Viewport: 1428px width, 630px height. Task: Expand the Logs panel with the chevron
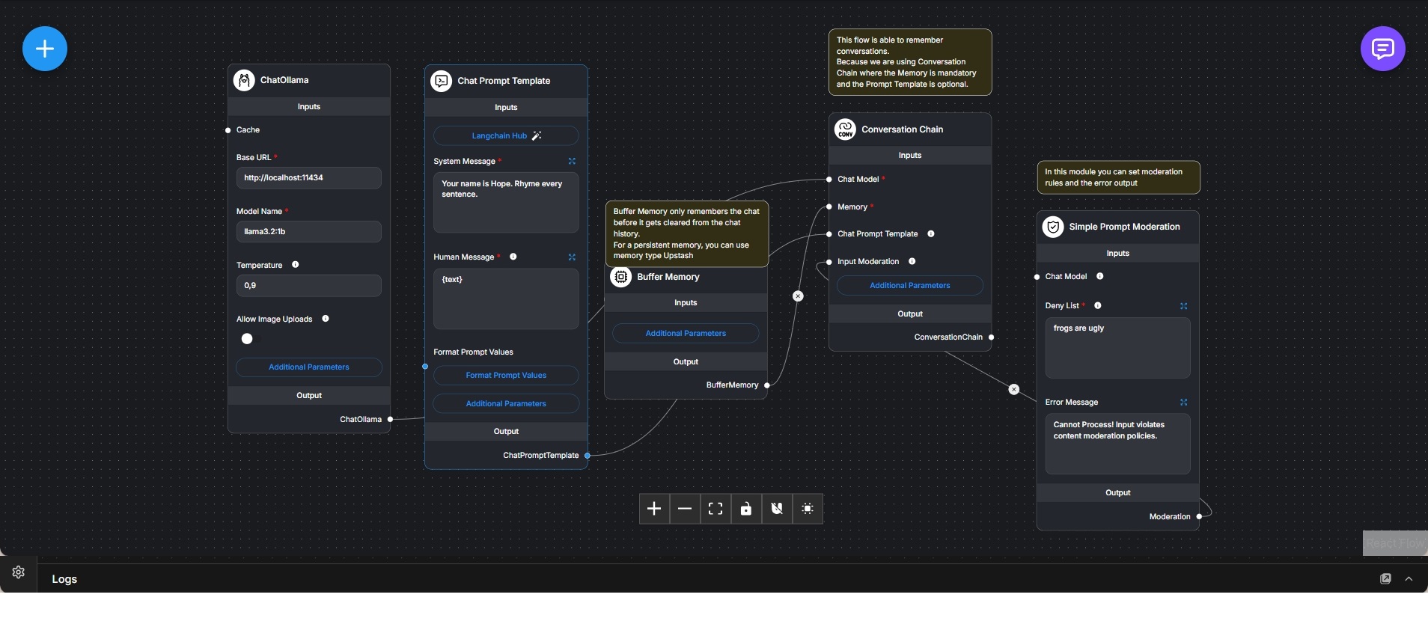(x=1409, y=579)
